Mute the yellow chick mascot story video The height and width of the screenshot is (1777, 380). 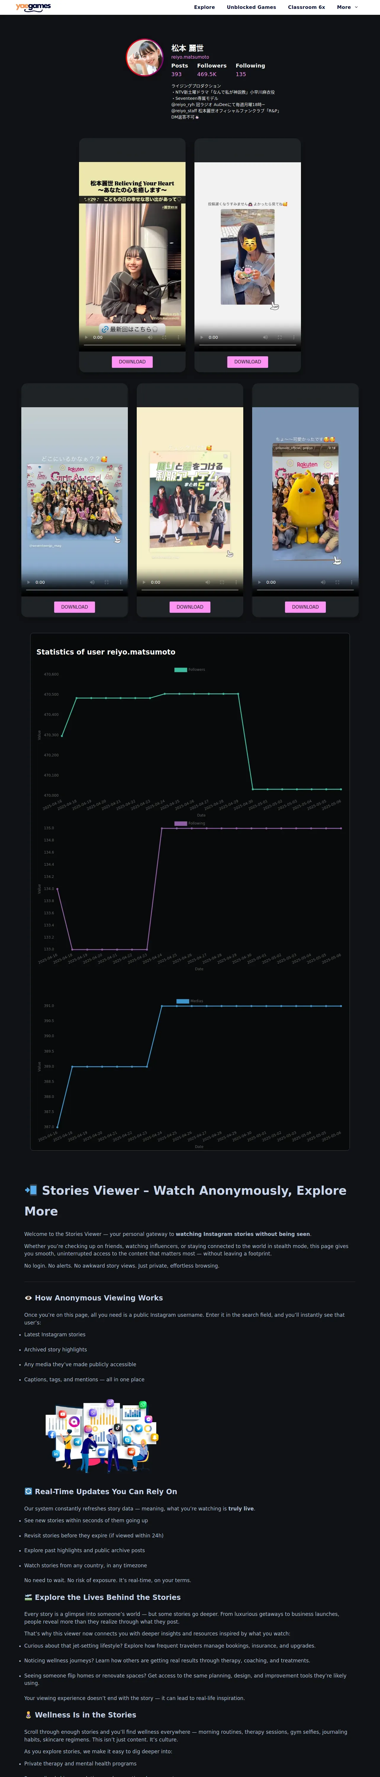click(x=323, y=582)
